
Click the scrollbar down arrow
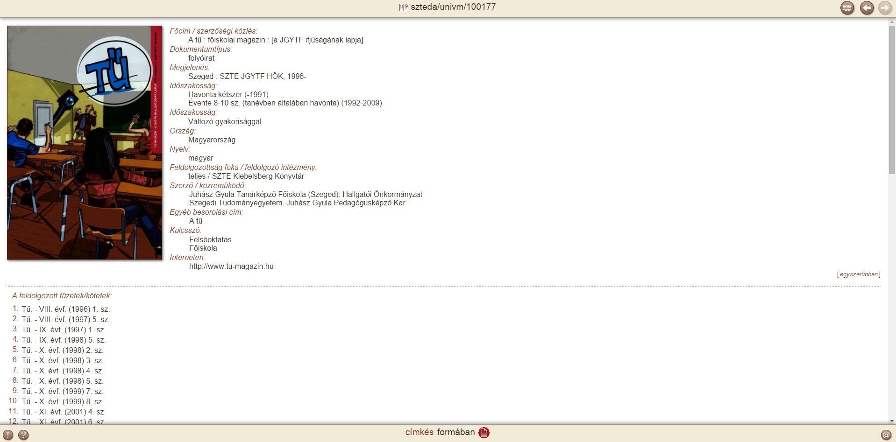click(x=892, y=421)
